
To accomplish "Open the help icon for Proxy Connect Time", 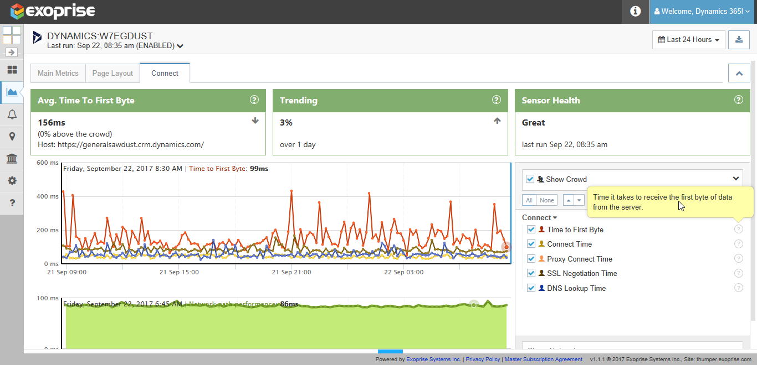I will pyautogui.click(x=738, y=258).
